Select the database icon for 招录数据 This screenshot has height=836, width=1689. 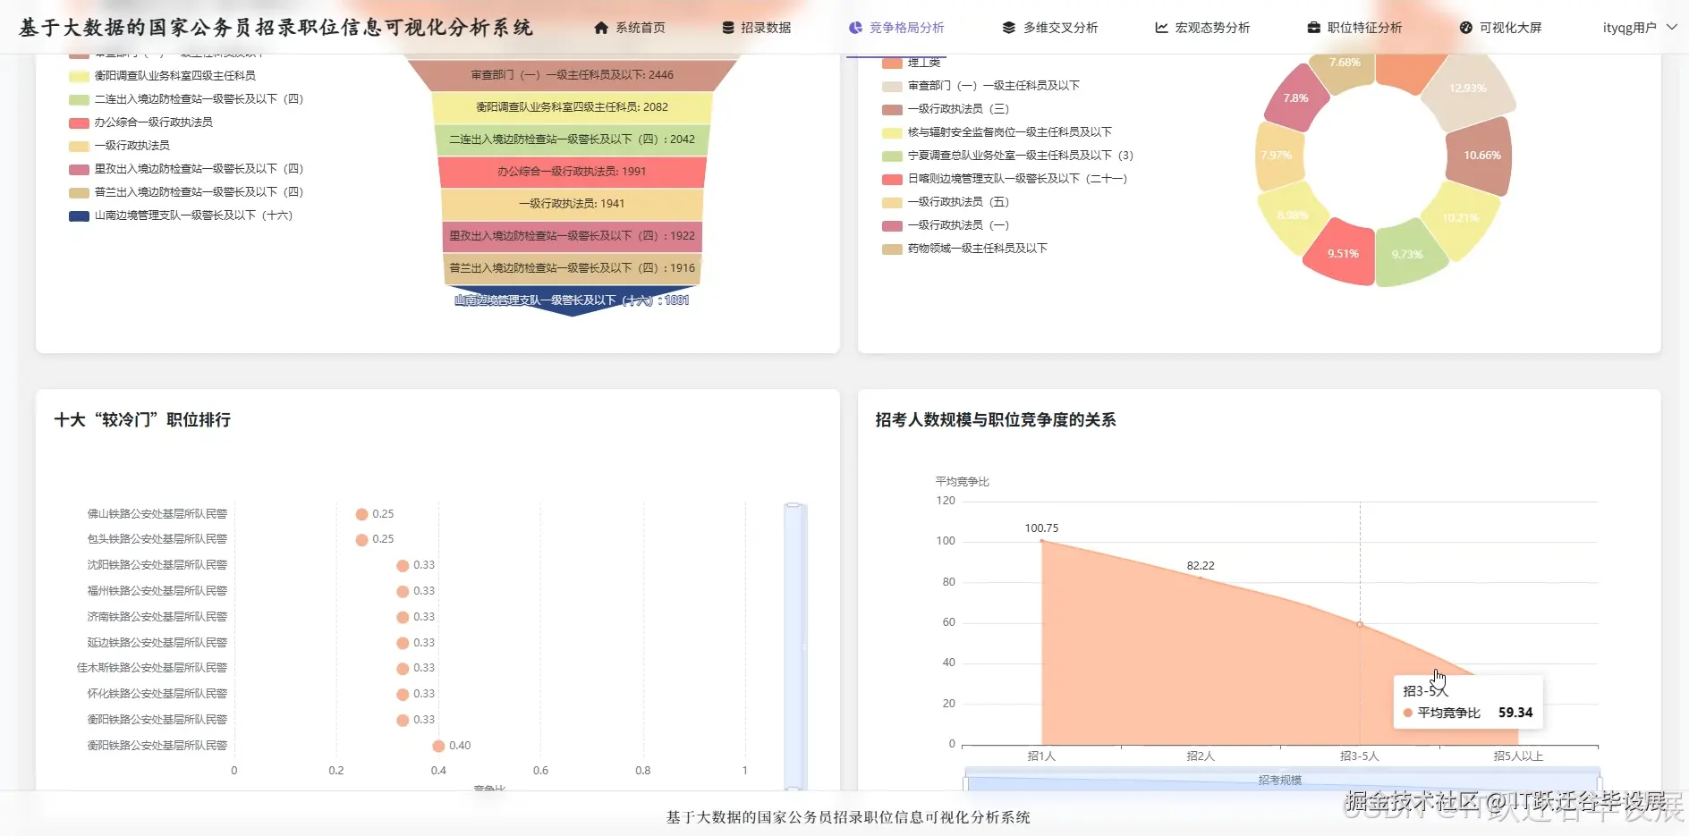(x=726, y=27)
